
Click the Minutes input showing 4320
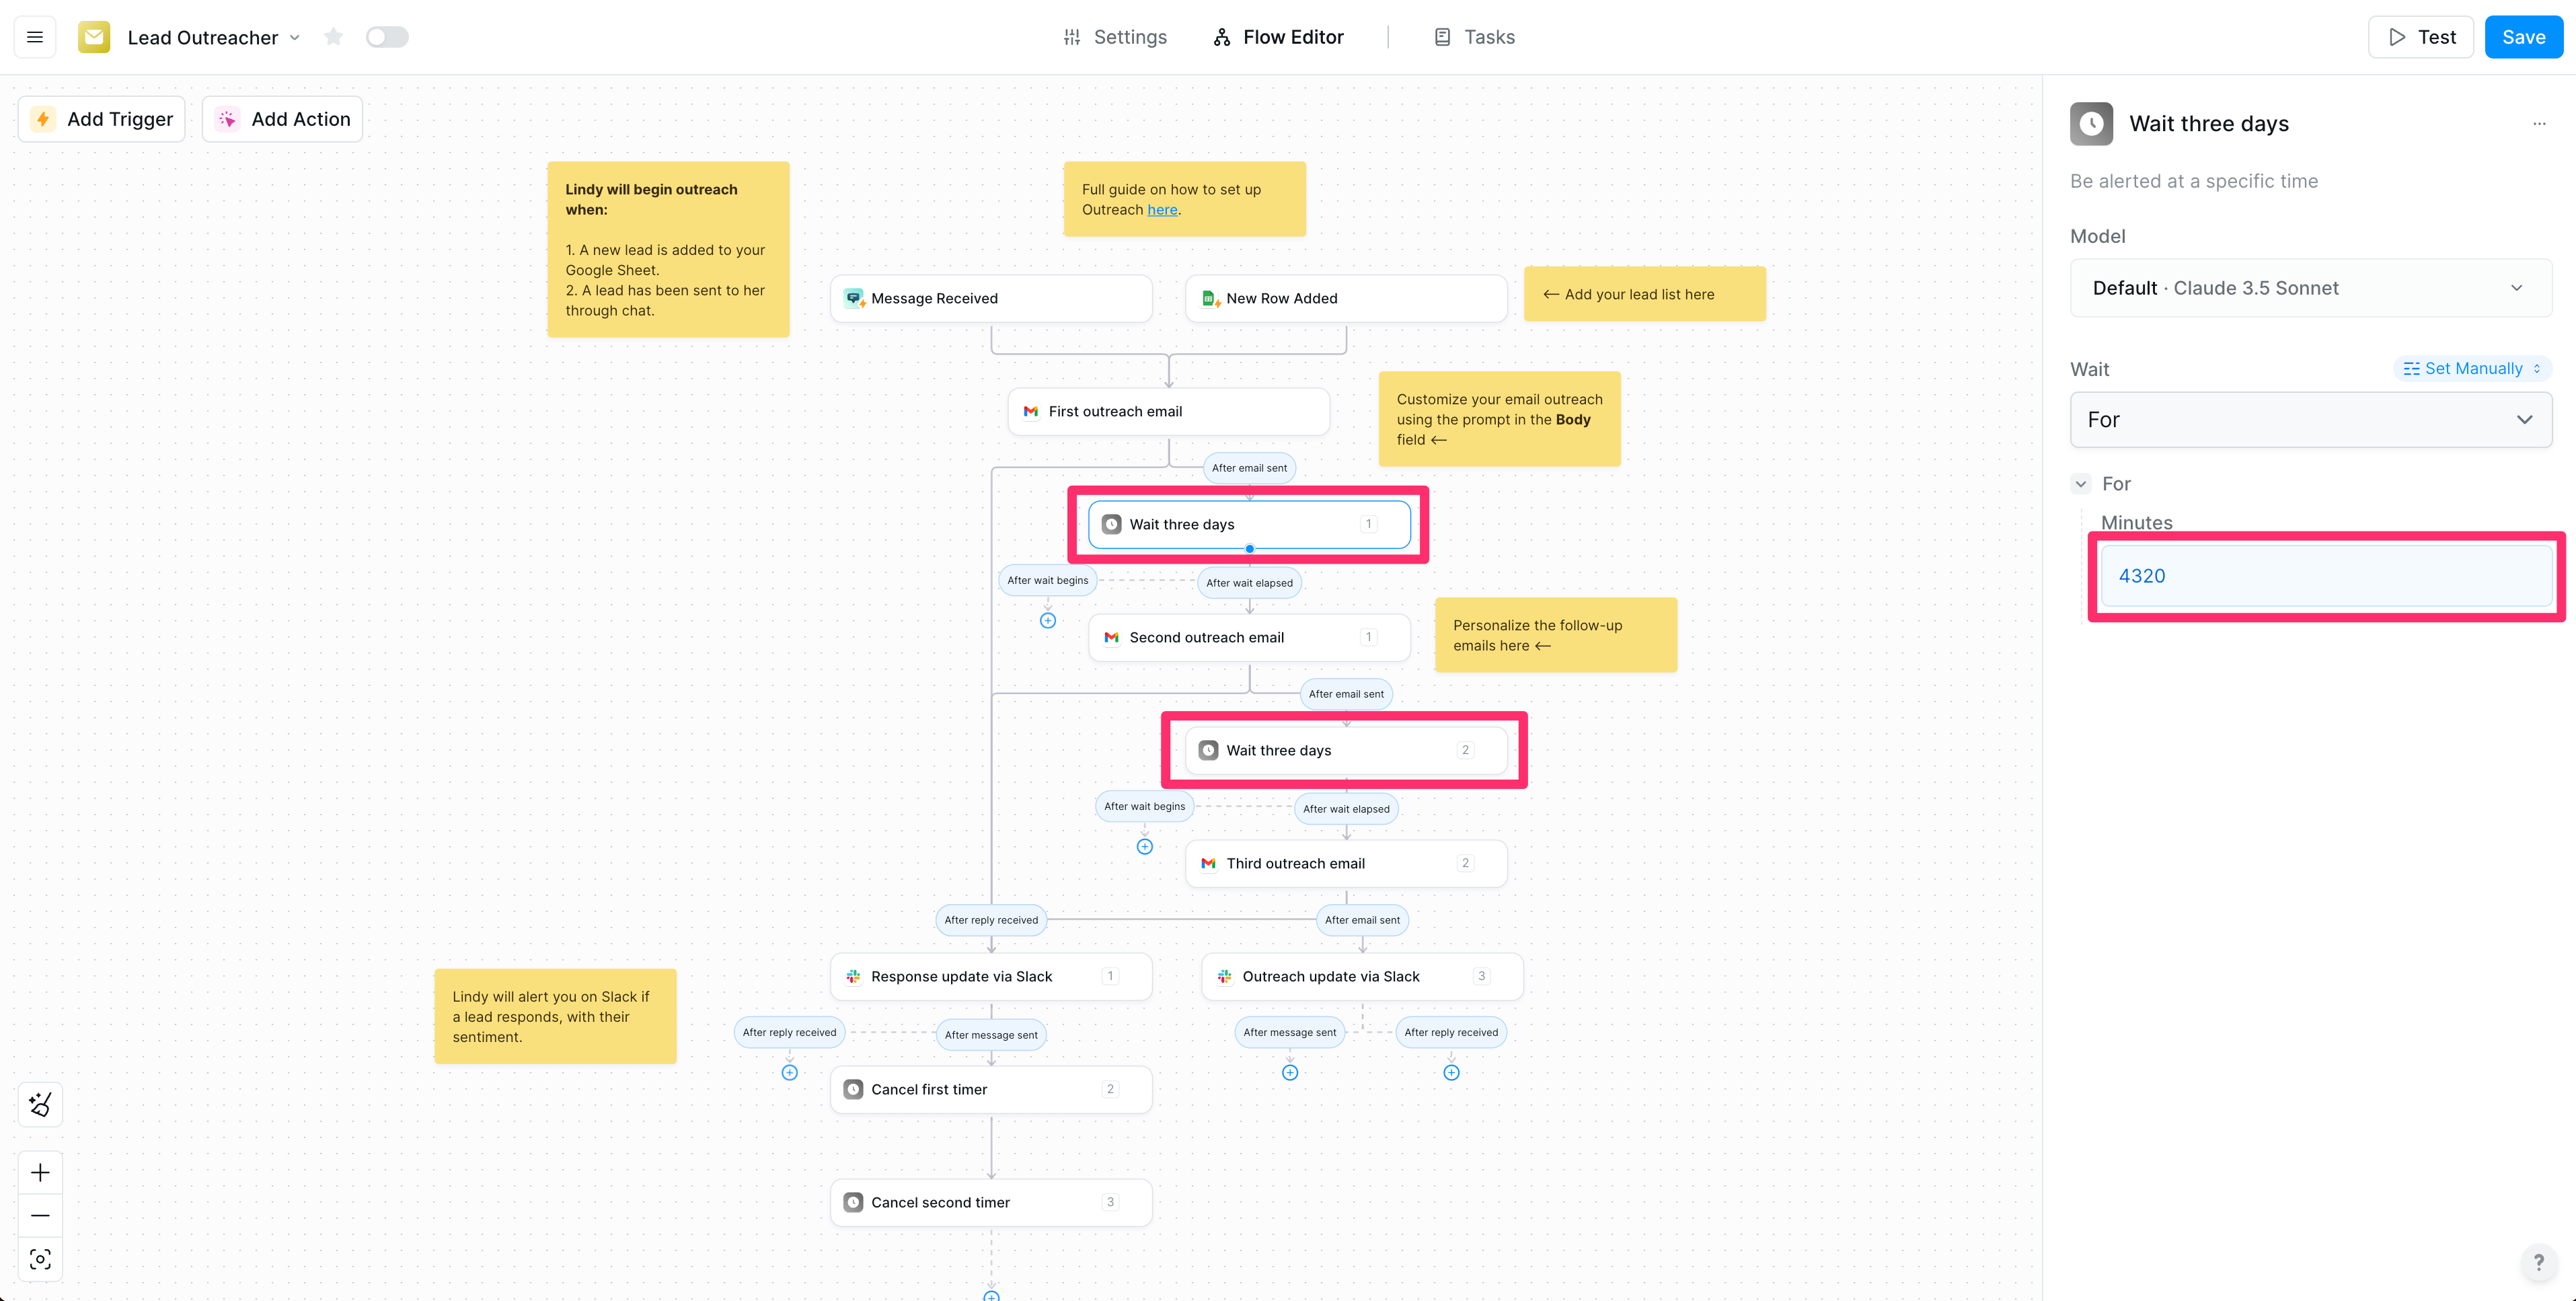[2325, 576]
